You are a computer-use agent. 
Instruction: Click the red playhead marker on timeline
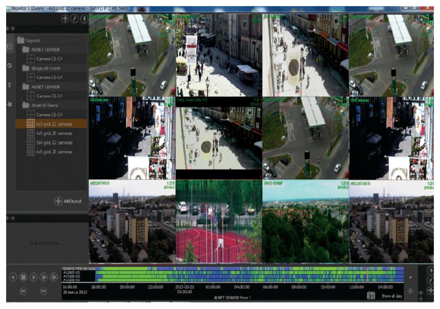[x=367, y=274]
